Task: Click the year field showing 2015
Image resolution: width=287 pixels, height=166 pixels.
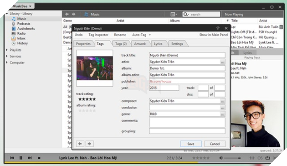Action: (x=164, y=88)
